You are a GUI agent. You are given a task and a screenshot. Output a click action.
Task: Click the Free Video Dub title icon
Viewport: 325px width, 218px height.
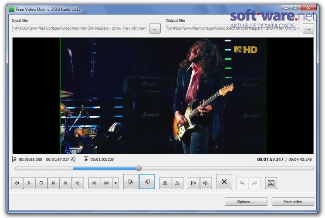click(11, 9)
